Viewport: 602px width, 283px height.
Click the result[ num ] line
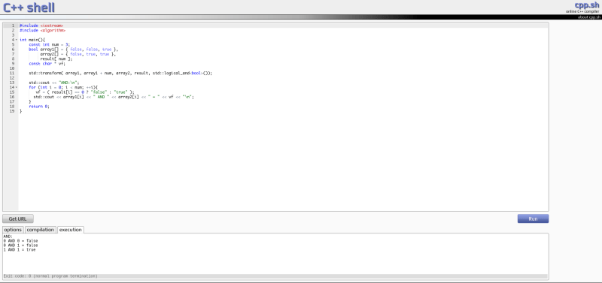[56, 59]
